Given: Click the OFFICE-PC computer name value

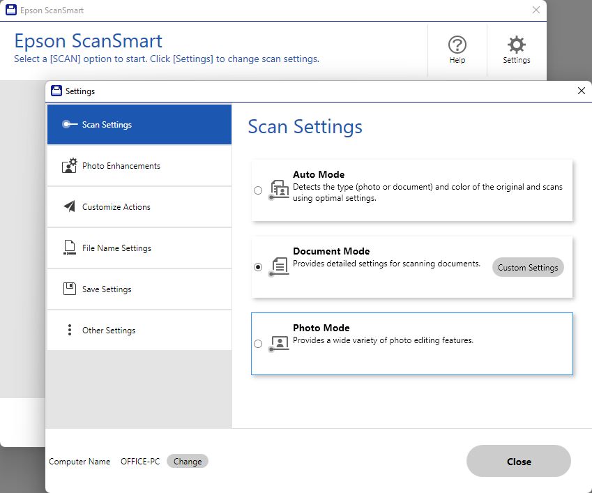Looking at the screenshot, I should (140, 462).
